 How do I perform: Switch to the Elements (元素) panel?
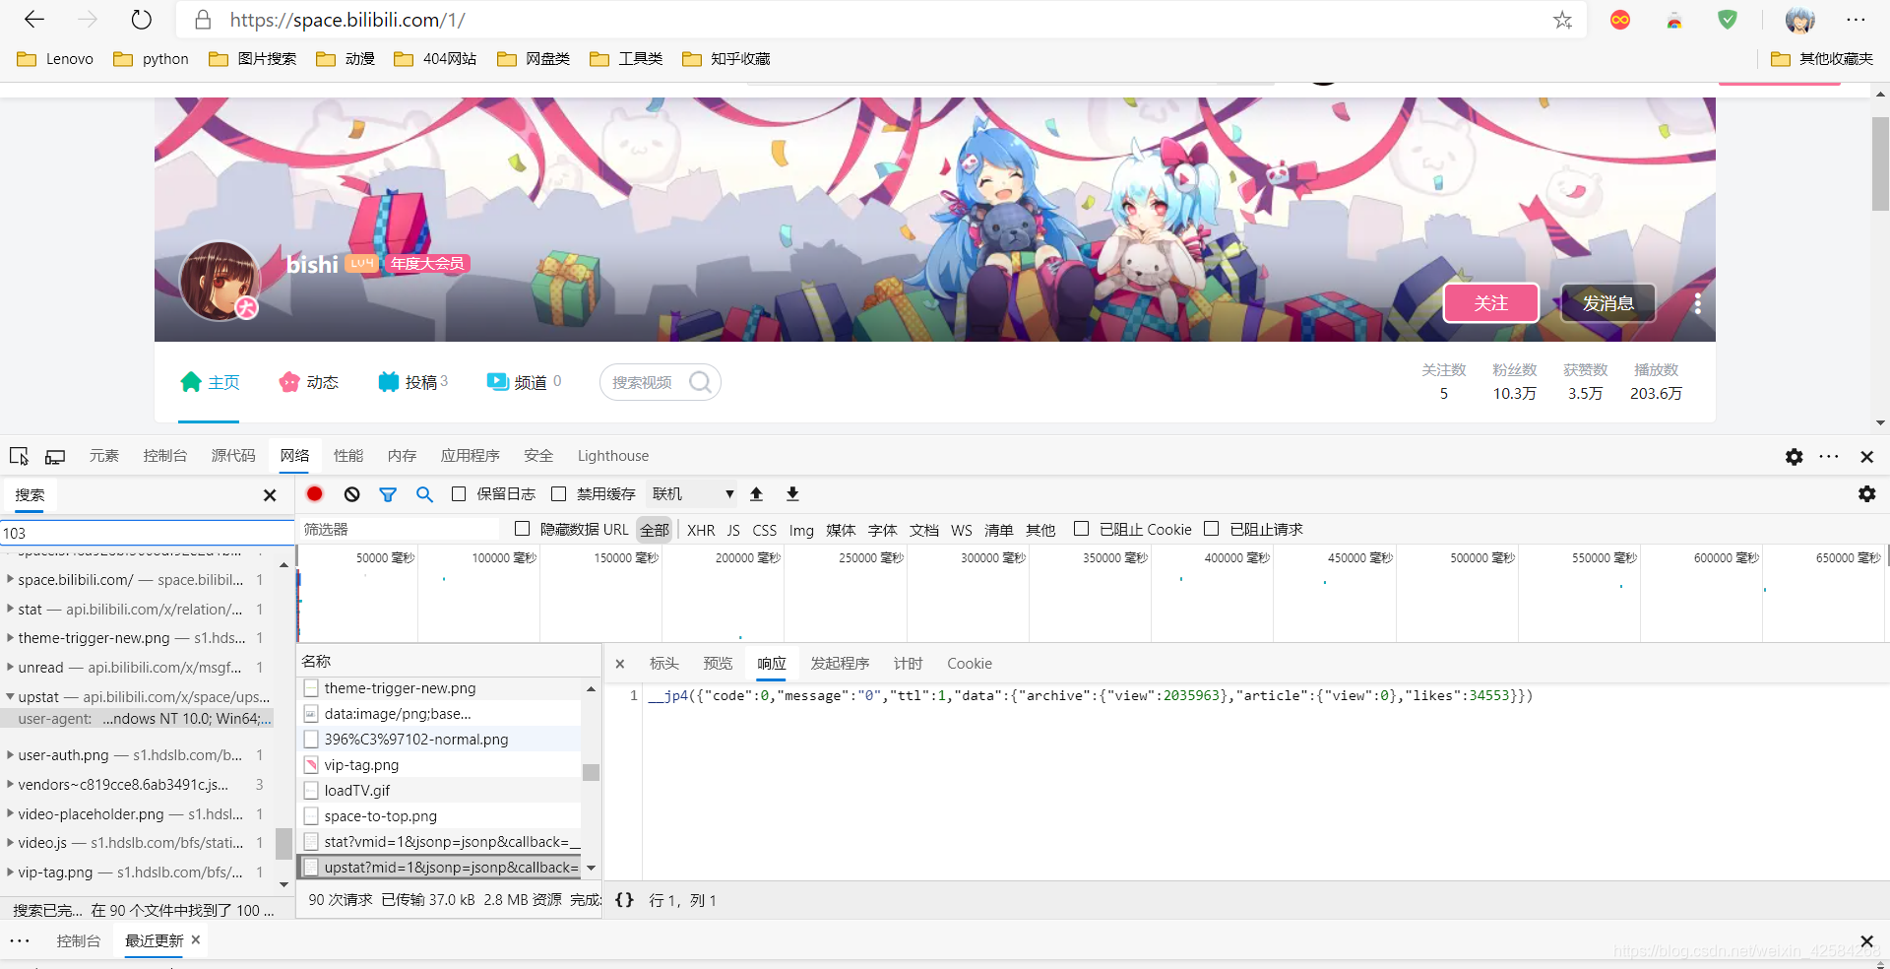(103, 456)
